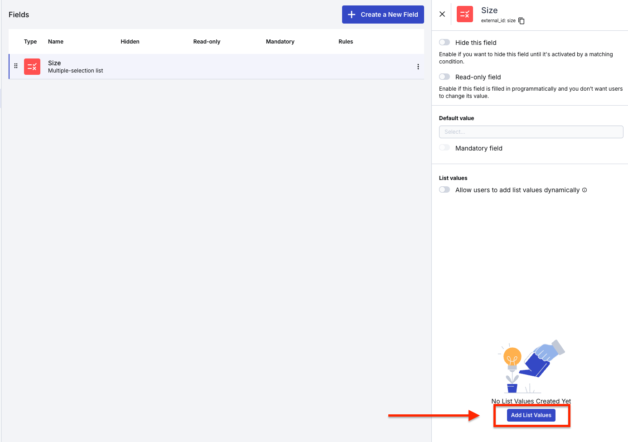The width and height of the screenshot is (628, 442).
Task: Open the three-dot menu for the Size field
Action: pyautogui.click(x=418, y=66)
